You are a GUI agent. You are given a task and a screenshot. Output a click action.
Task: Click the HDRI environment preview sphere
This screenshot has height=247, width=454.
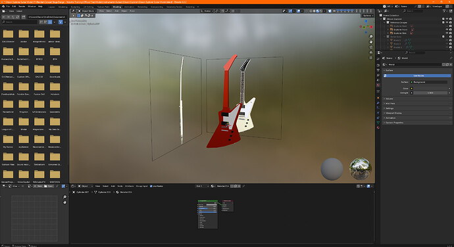[360, 169]
